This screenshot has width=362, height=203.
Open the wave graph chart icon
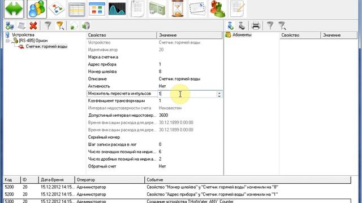point(117,9)
